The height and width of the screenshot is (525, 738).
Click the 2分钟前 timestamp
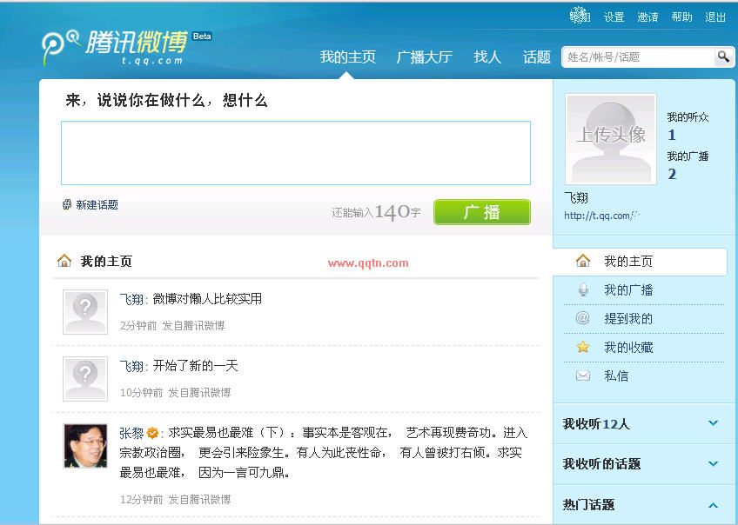pos(138,326)
